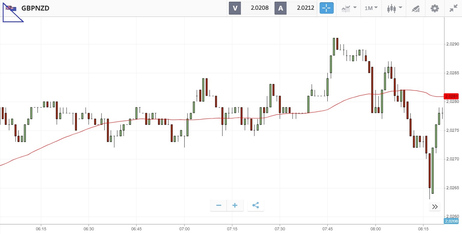Click the red 2.0281 moving average label
Image resolution: width=462 pixels, height=234 pixels.
point(452,96)
